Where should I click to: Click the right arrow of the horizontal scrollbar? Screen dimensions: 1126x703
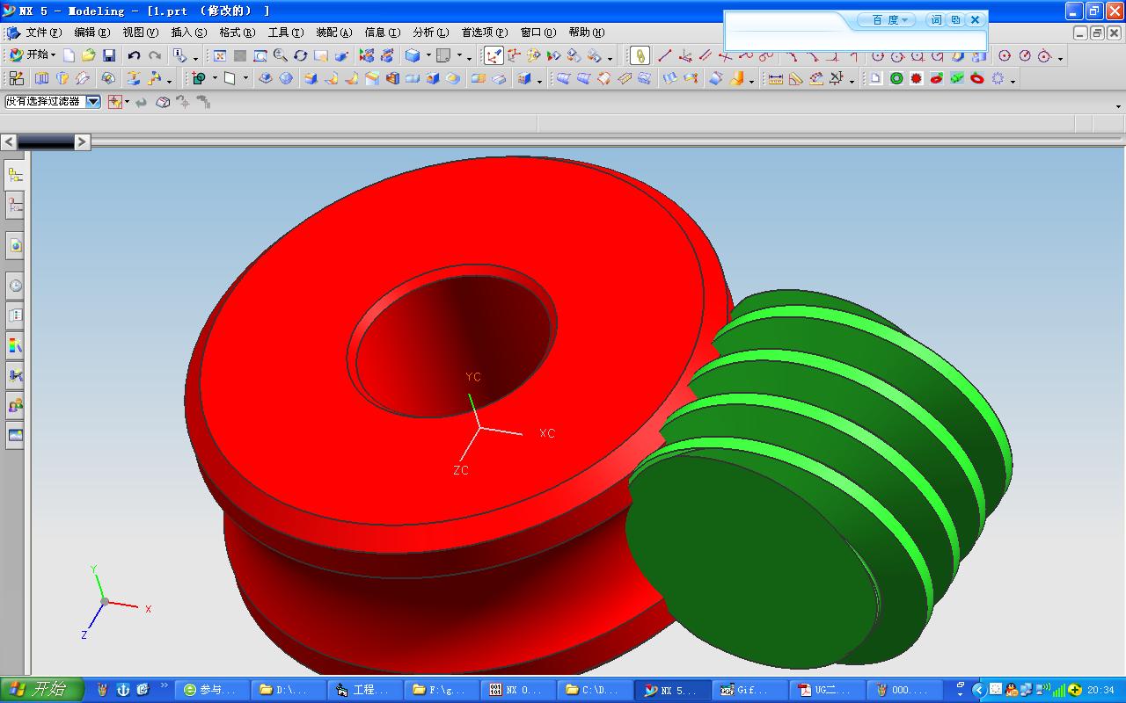pos(82,141)
